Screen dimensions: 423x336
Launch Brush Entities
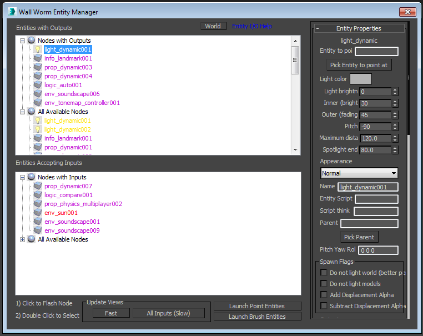point(257,317)
